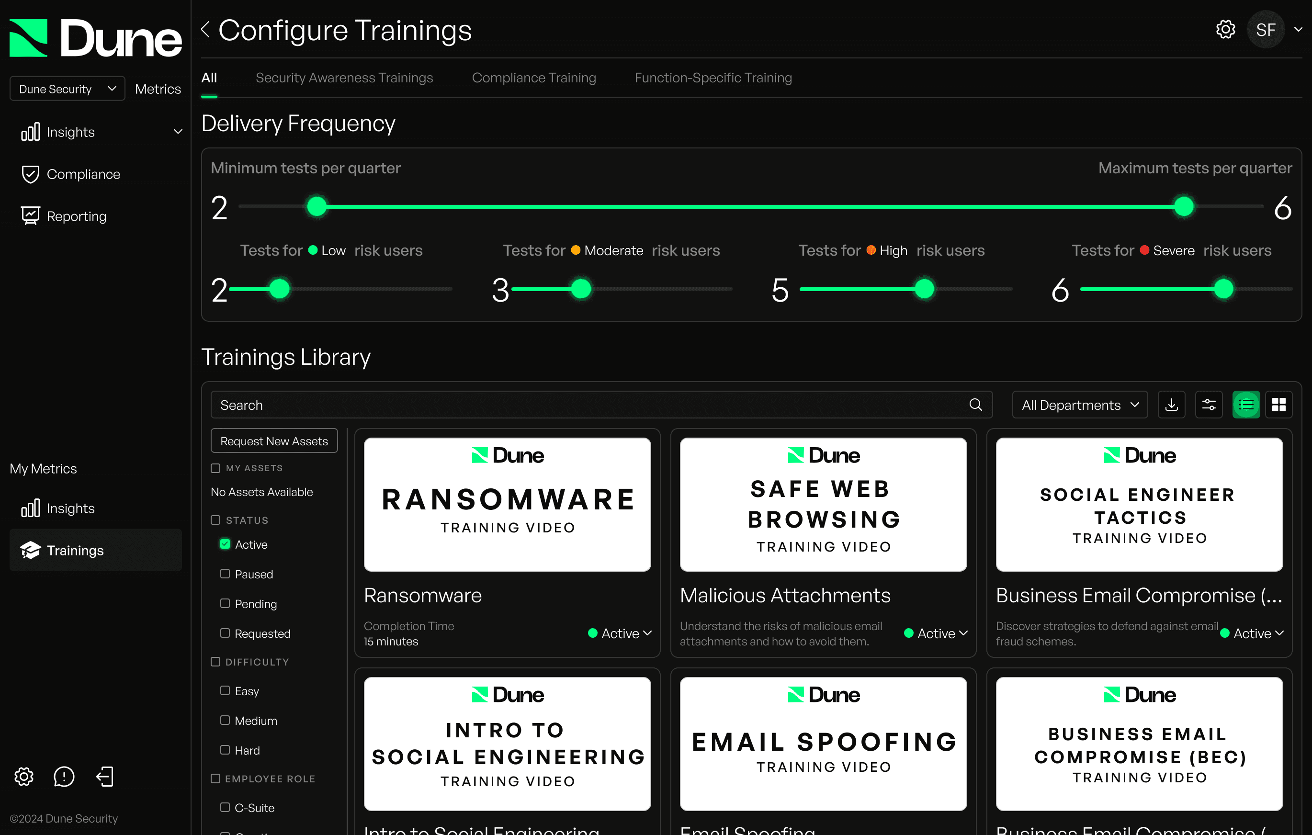Viewport: 1312px width, 835px height.
Task: Switch to the All tab
Action: coord(209,78)
